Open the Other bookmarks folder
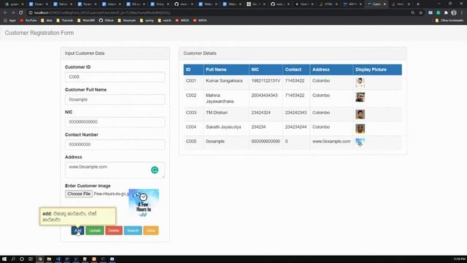 (x=449, y=20)
